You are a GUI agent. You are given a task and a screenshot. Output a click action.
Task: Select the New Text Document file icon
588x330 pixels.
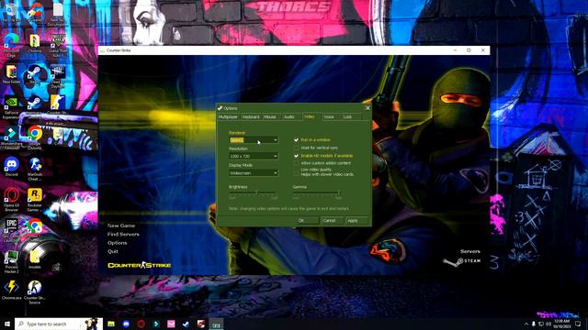click(x=57, y=14)
